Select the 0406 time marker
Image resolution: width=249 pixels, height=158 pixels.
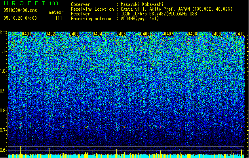(145, 34)
